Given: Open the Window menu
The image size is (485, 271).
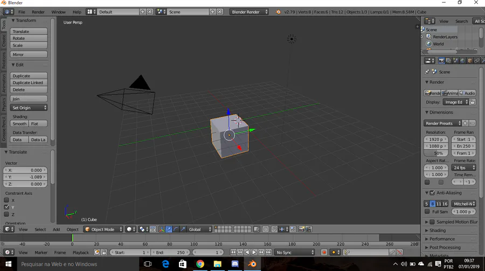Looking at the screenshot, I should coord(58,12).
